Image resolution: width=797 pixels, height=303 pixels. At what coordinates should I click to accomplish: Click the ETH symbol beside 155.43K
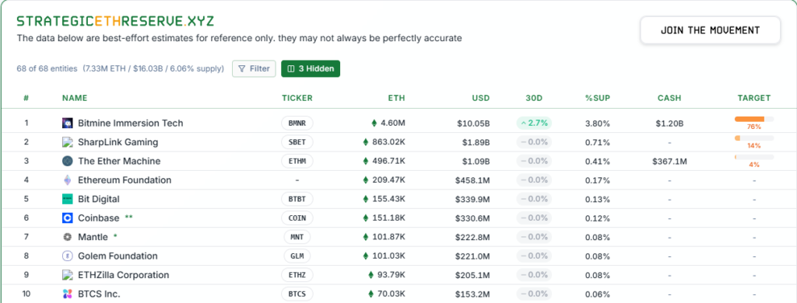pyautogui.click(x=365, y=199)
